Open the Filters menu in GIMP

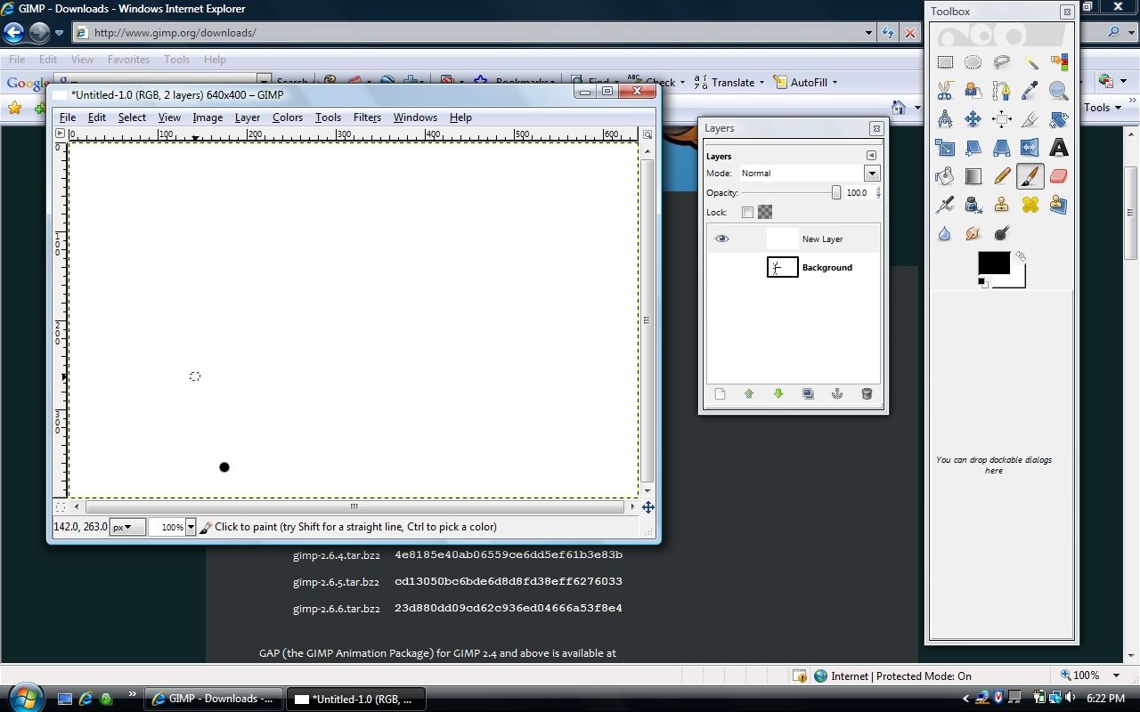coord(367,117)
